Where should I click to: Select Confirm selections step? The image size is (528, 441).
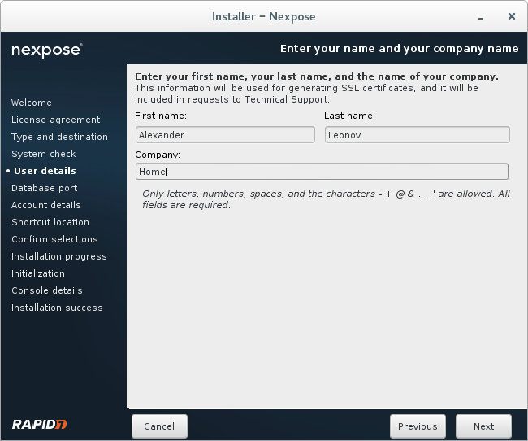coord(54,239)
